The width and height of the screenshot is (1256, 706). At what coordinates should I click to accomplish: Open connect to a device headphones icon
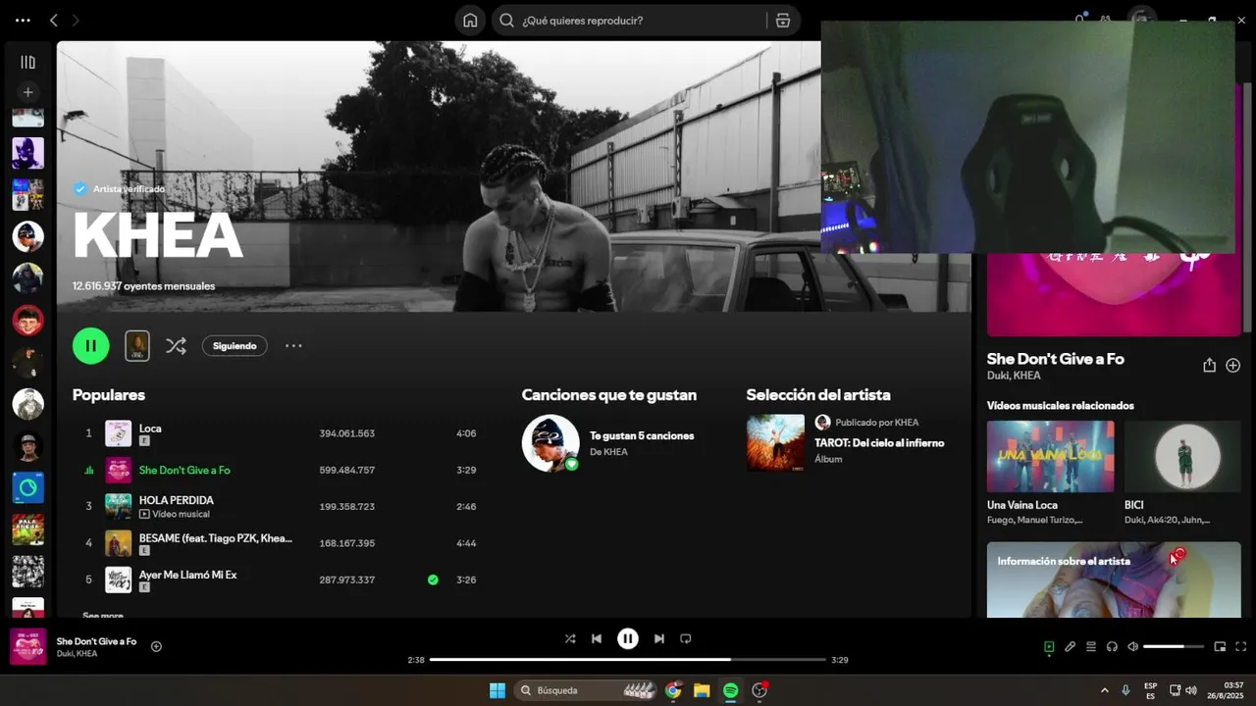1112,646
